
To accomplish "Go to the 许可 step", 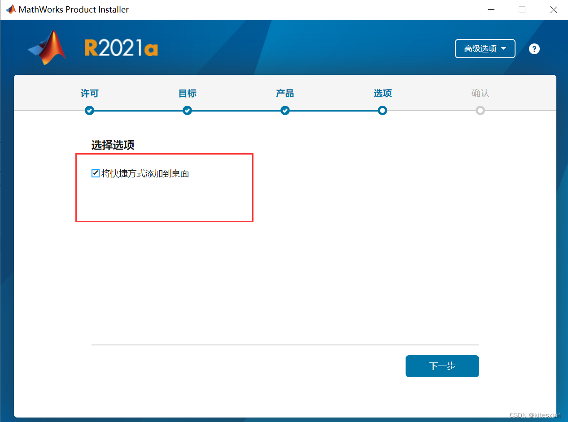I will [89, 93].
